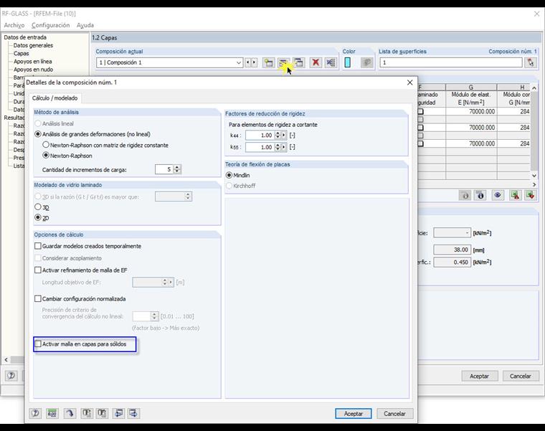Image resolution: width=545 pixels, height=431 pixels.
Task: Open Composición actual dropdown
Action: (x=238, y=62)
